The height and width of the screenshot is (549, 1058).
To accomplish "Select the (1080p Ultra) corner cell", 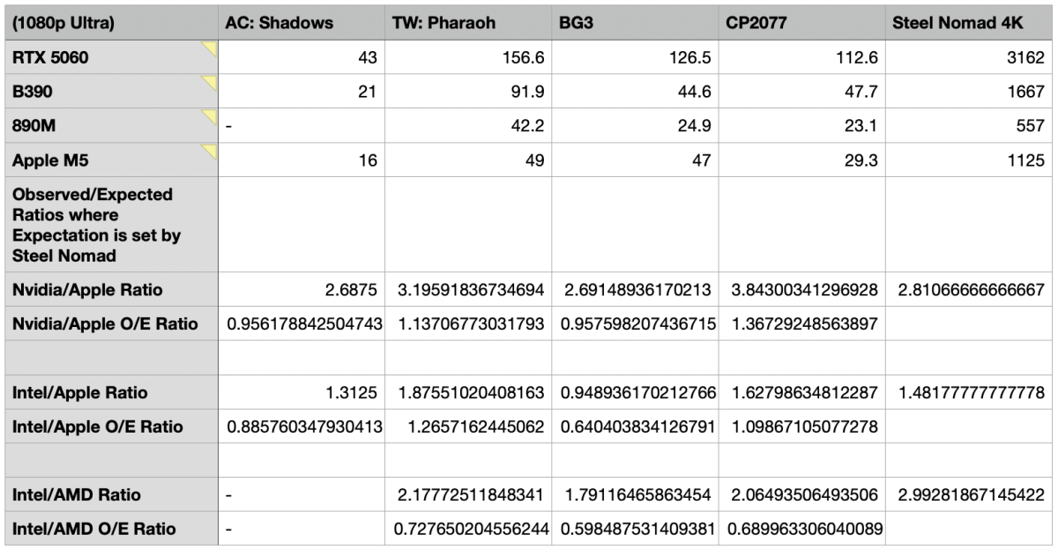I will 109,24.
